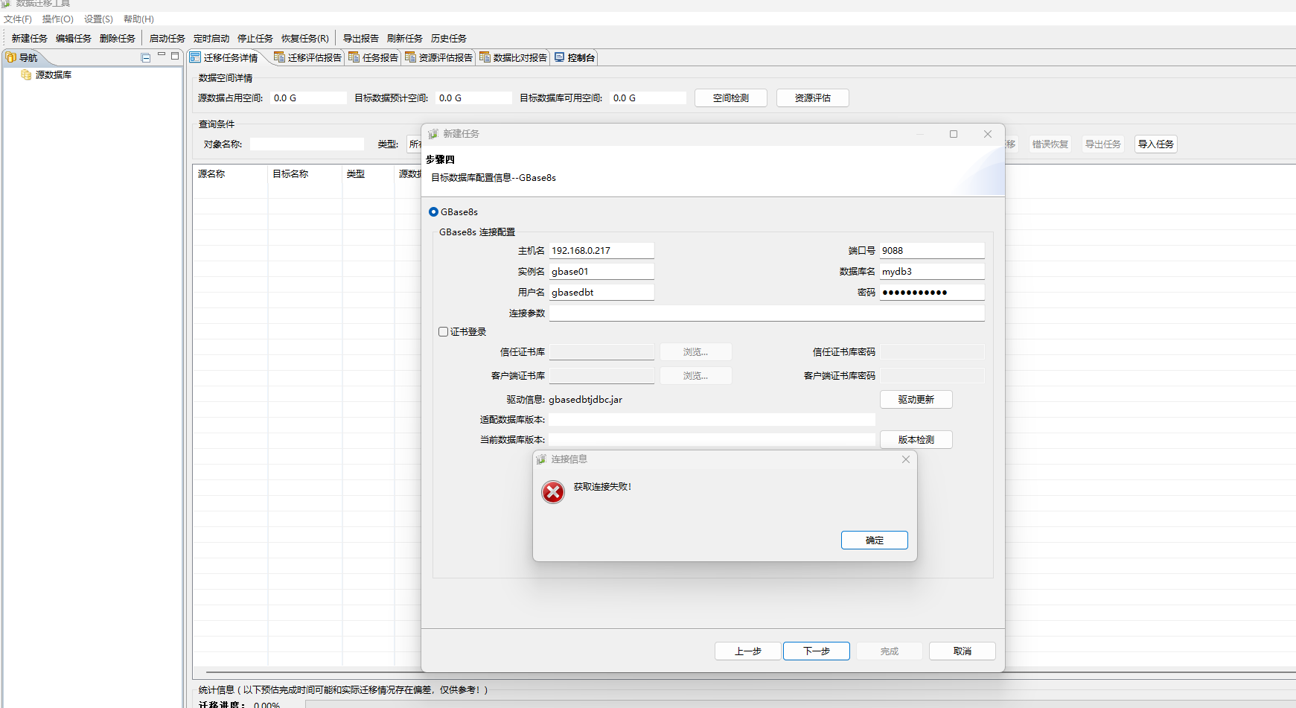Image resolution: width=1296 pixels, height=708 pixels.
Task: Open the 帮助(H) menu
Action: pos(138,19)
